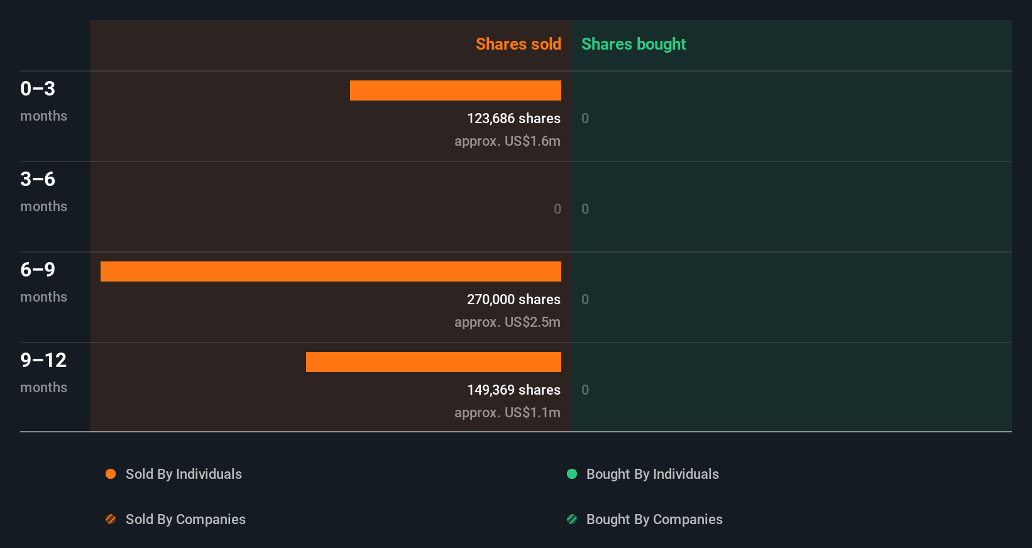Click the 0–3 months row label
The image size is (1032, 548).
pyautogui.click(x=43, y=101)
